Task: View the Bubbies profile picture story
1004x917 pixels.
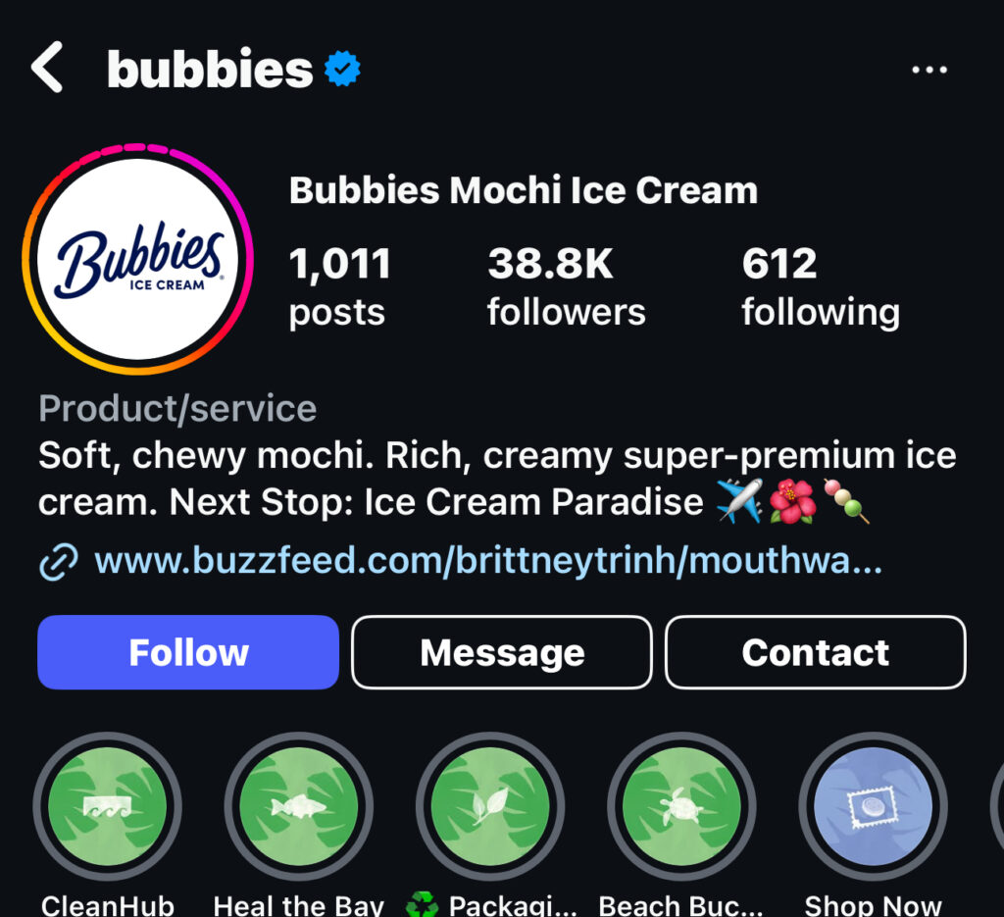Action: [137, 259]
